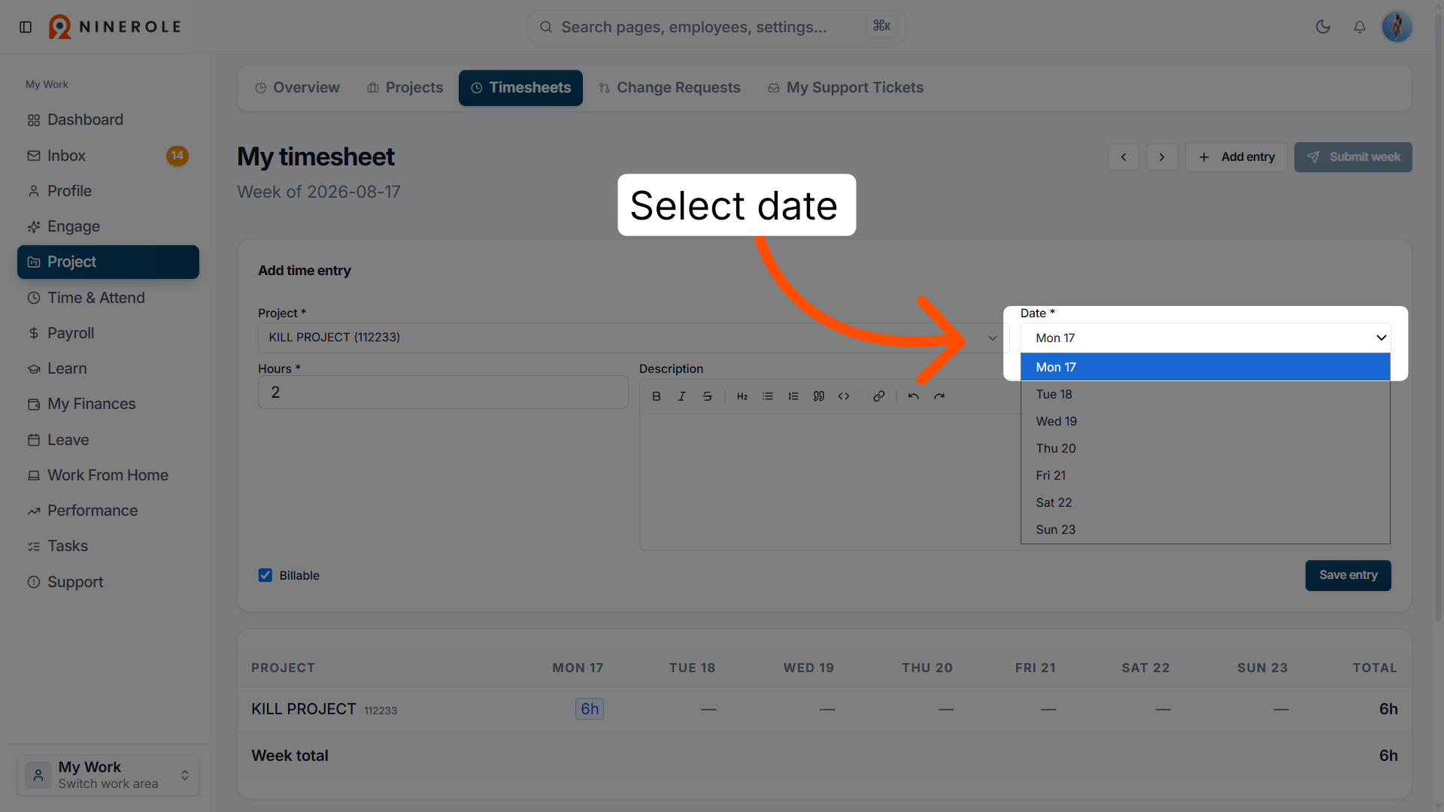The image size is (1444, 812).
Task: Open Dashboard in the sidebar
Action: pos(108,120)
